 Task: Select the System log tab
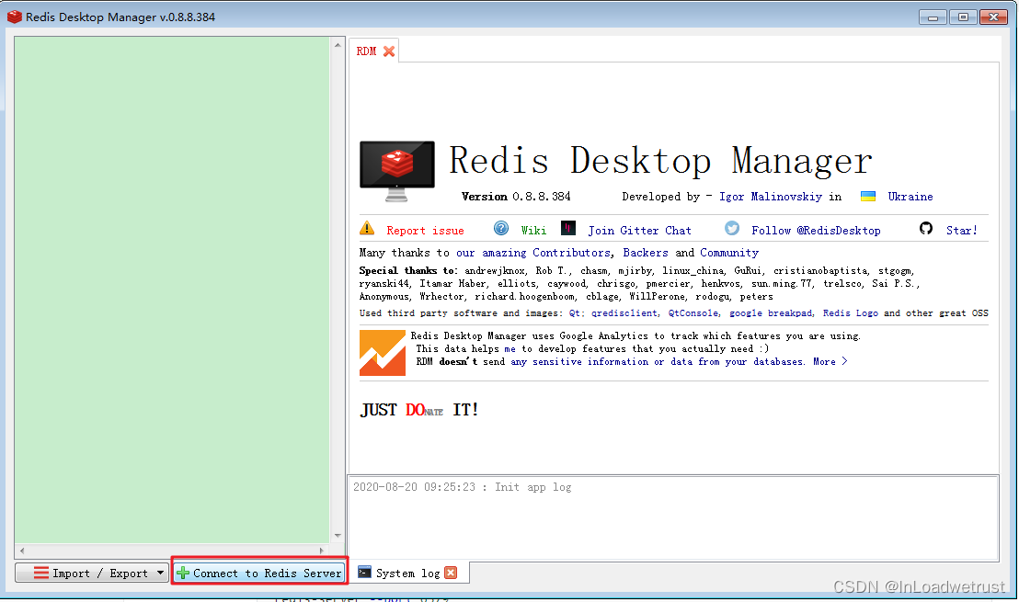pos(407,573)
